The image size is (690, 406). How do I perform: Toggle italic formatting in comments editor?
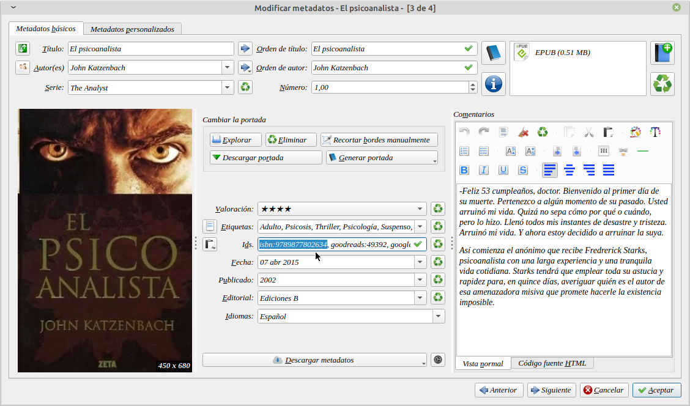click(484, 170)
